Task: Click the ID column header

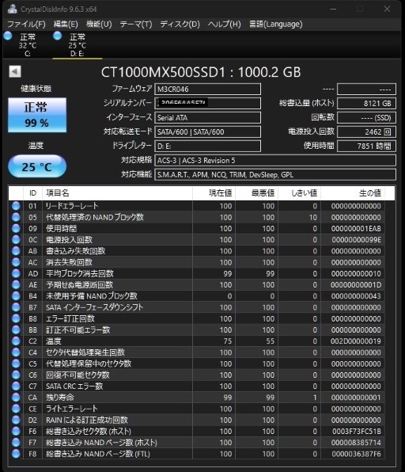Action: (32, 193)
